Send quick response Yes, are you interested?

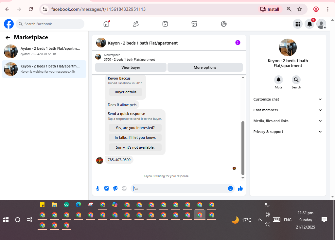(x=135, y=128)
